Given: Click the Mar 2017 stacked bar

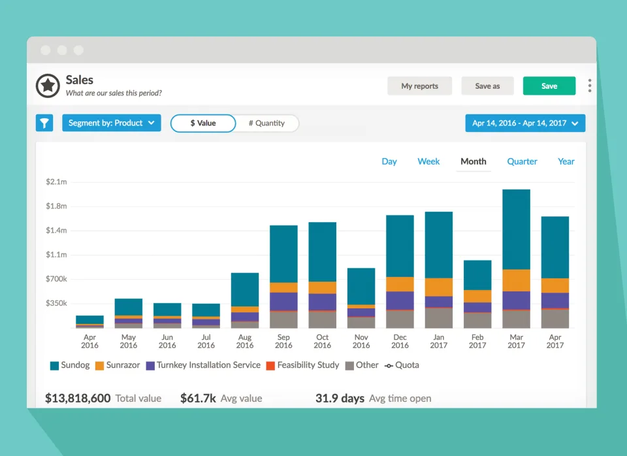Looking at the screenshot, I should (x=516, y=259).
